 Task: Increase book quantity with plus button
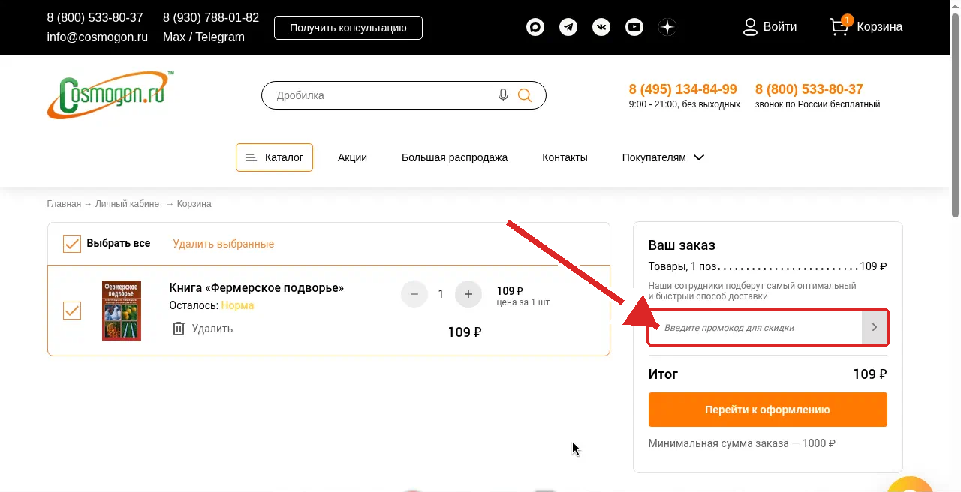point(468,294)
